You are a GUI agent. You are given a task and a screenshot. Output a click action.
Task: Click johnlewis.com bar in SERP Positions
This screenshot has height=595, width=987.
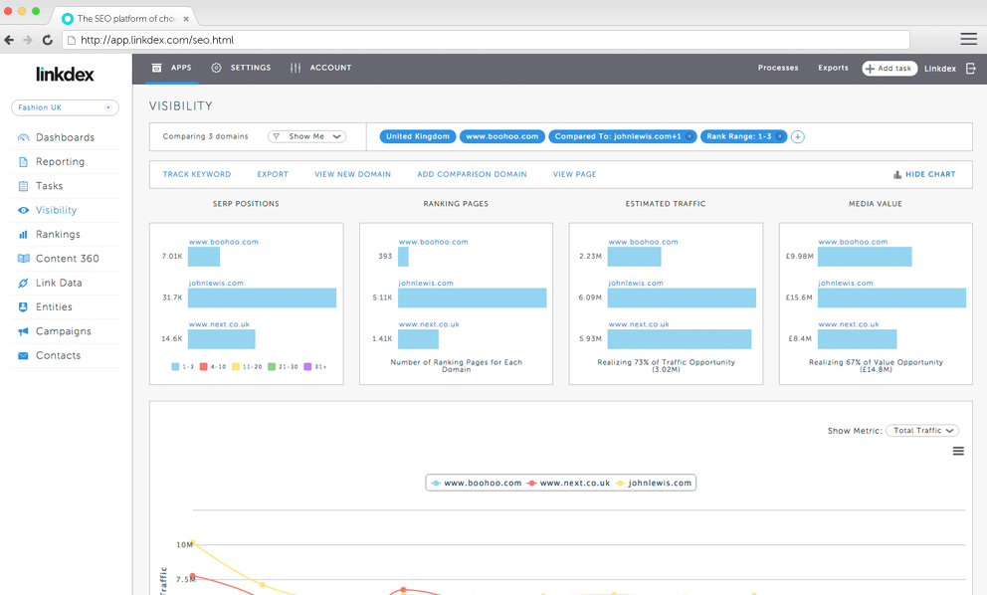click(262, 297)
